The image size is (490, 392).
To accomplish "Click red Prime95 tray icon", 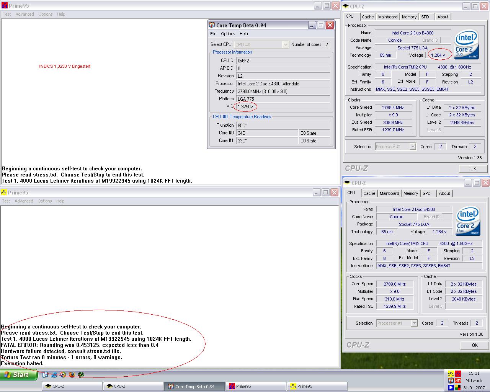I will [458, 374].
